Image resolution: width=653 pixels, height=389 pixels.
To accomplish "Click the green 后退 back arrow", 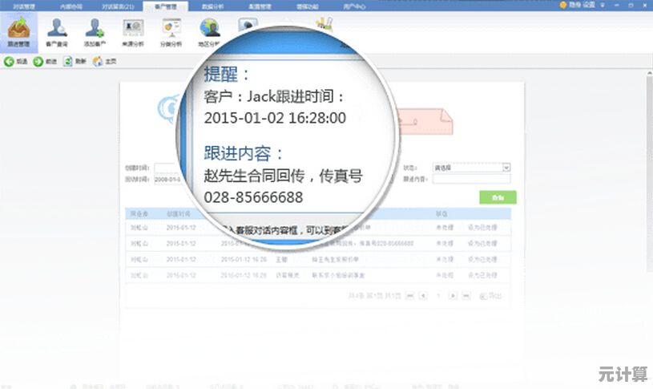I will pyautogui.click(x=10, y=61).
